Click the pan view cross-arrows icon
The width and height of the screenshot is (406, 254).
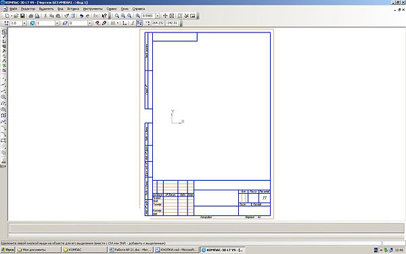(165, 16)
